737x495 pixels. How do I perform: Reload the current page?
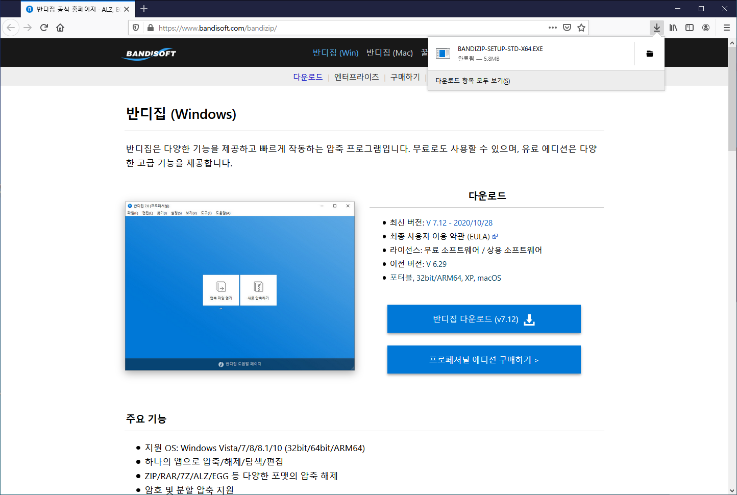44,28
